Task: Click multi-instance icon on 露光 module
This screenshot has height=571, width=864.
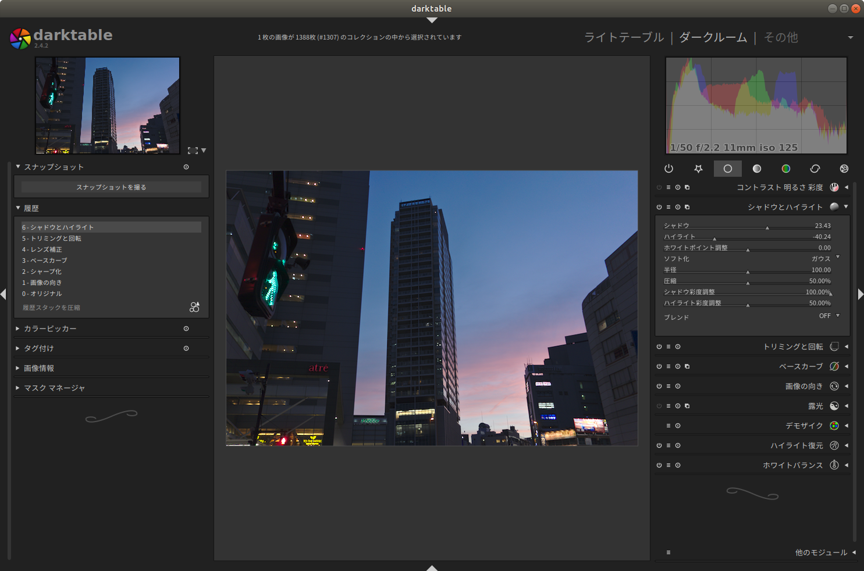Action: [x=687, y=406]
